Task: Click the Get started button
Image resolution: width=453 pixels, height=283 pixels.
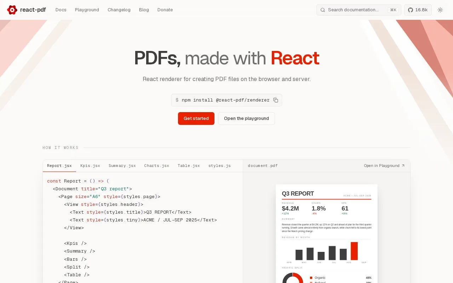Action: 196,119
